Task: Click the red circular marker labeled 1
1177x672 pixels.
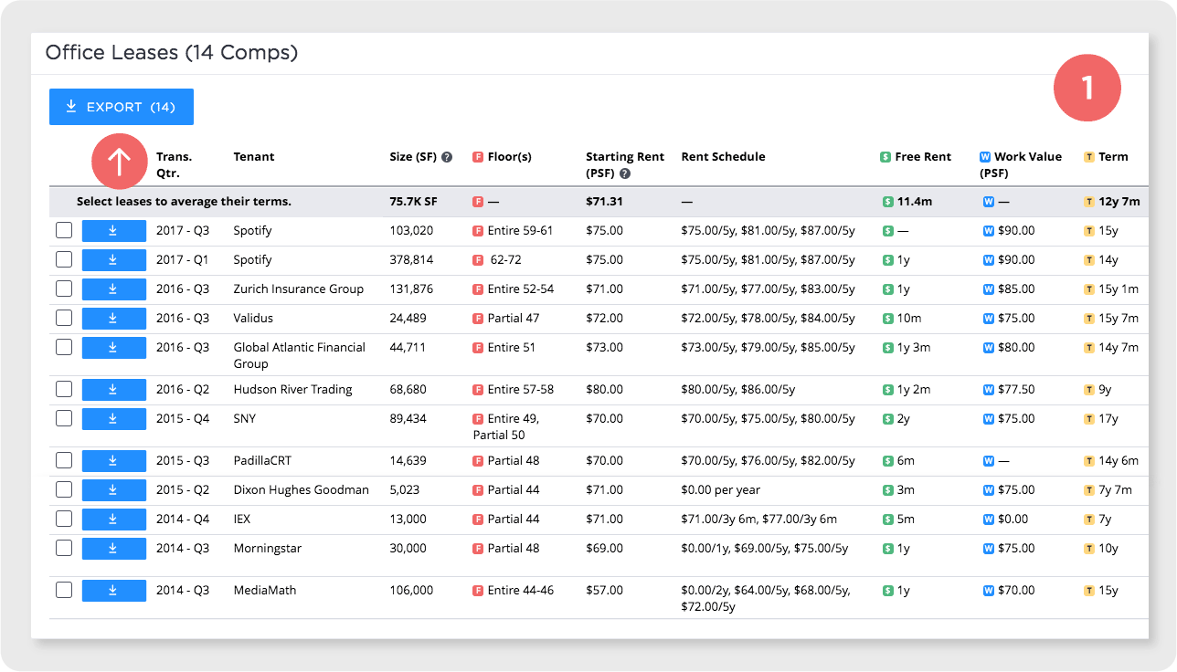Action: 1087,88
